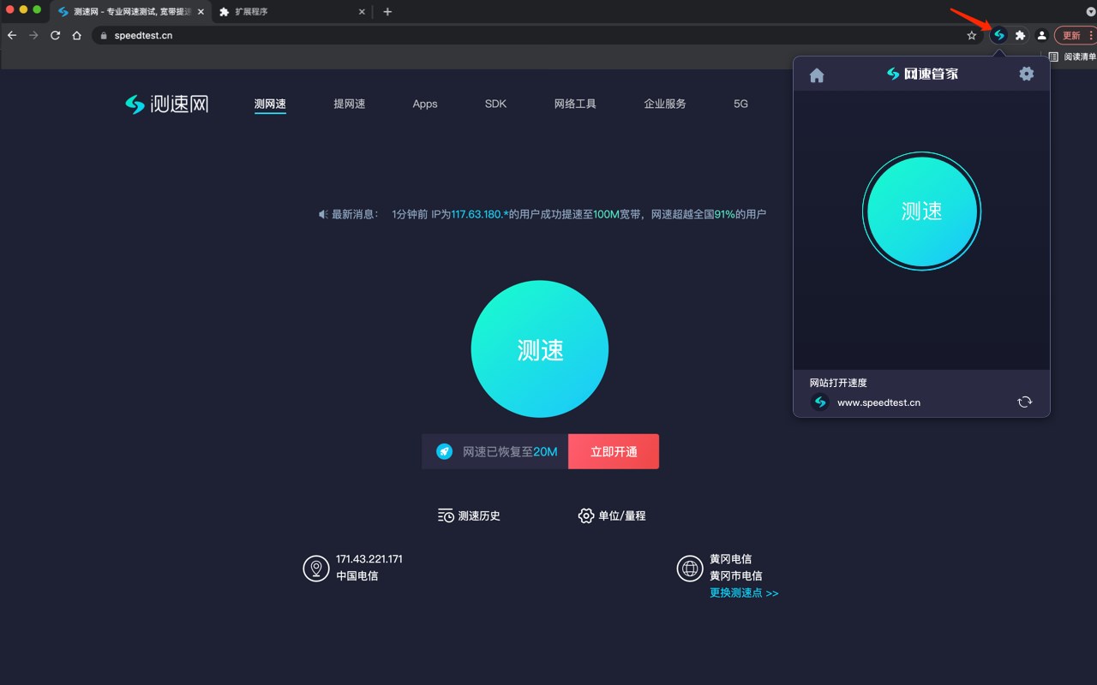Reload the current page
Viewport: 1097px width, 685px height.
click(x=55, y=35)
